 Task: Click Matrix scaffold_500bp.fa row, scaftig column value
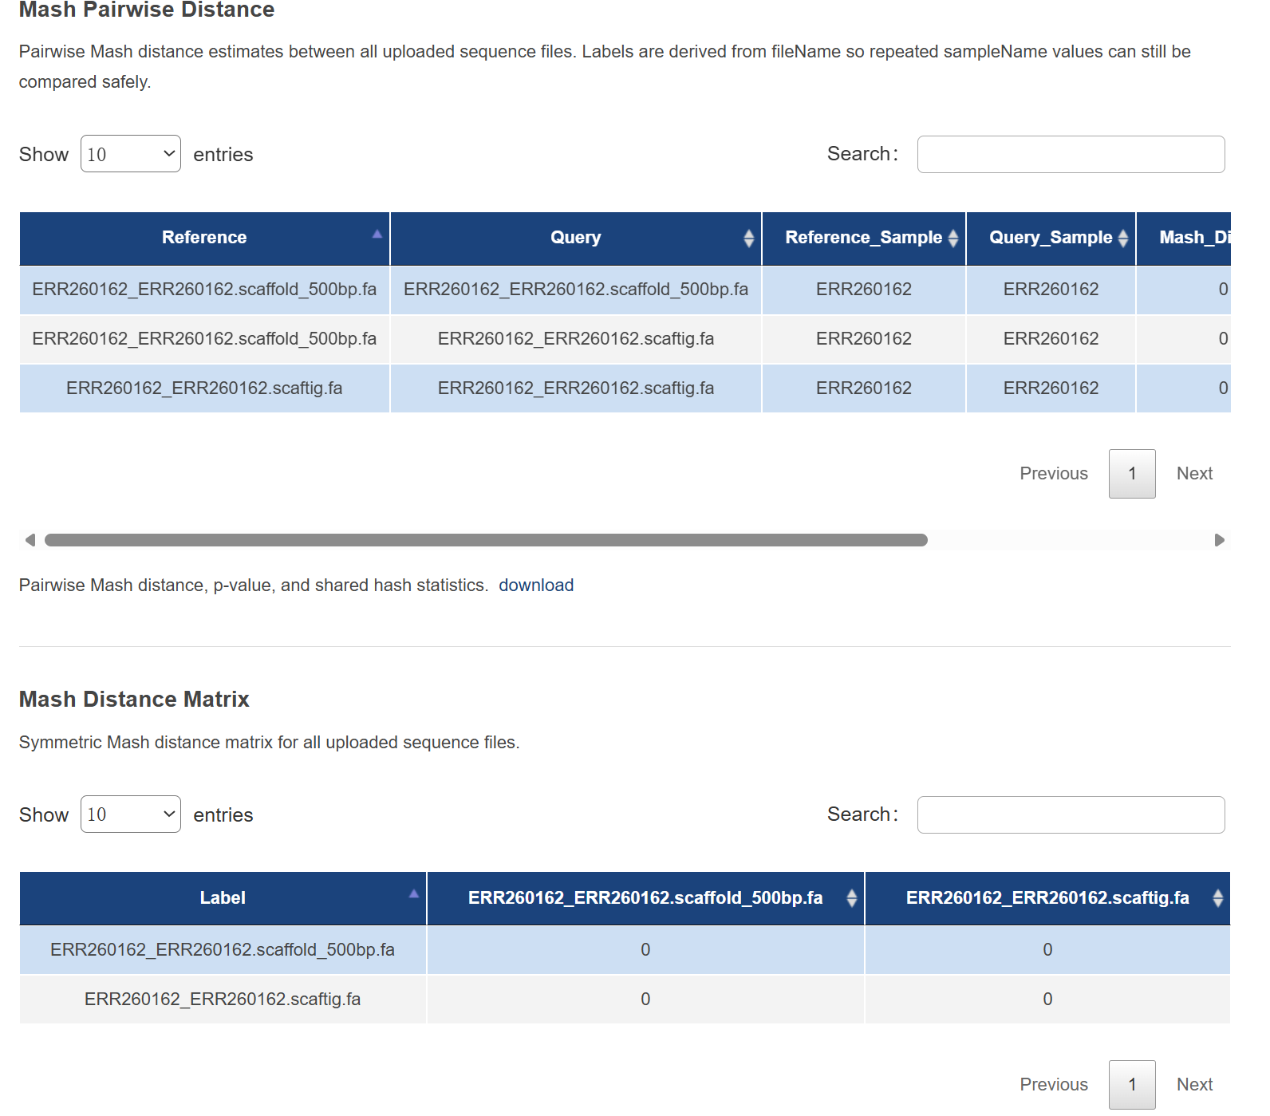point(1047,950)
